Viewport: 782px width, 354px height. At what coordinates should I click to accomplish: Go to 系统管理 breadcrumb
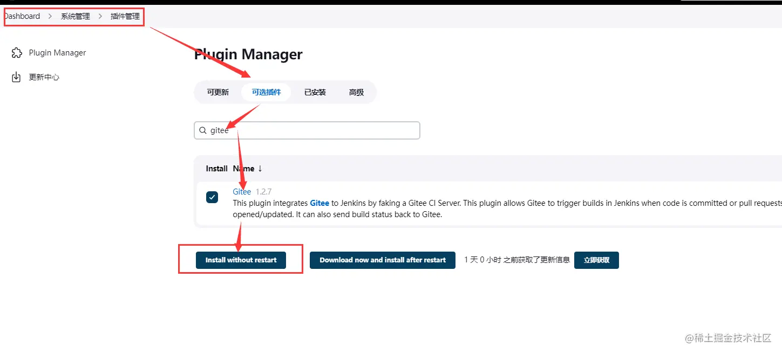coord(76,16)
